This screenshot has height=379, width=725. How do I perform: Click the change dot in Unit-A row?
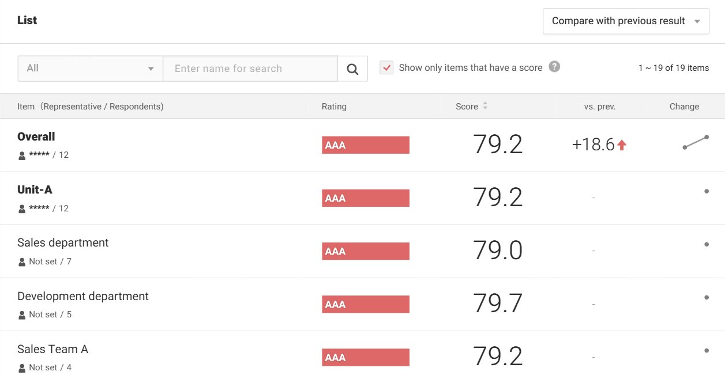pos(707,191)
